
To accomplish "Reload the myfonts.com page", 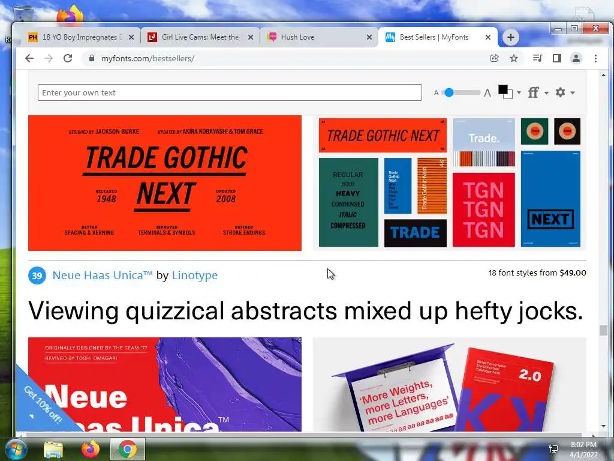I will tap(68, 58).
